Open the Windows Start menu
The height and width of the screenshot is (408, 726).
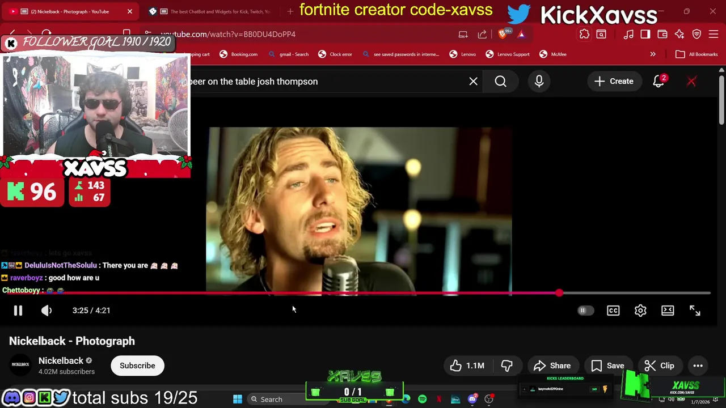pyautogui.click(x=238, y=399)
